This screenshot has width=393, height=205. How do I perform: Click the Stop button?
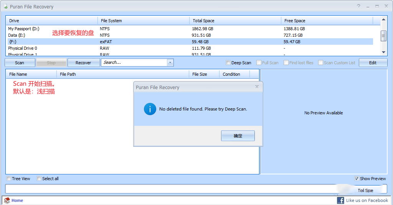(51, 63)
